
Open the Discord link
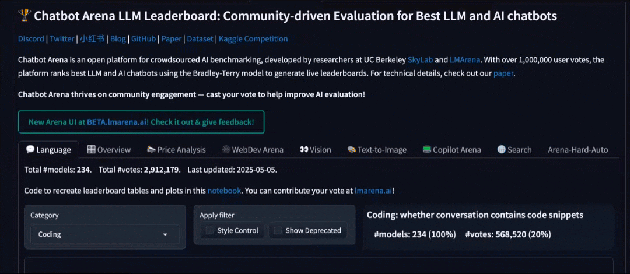click(31, 39)
